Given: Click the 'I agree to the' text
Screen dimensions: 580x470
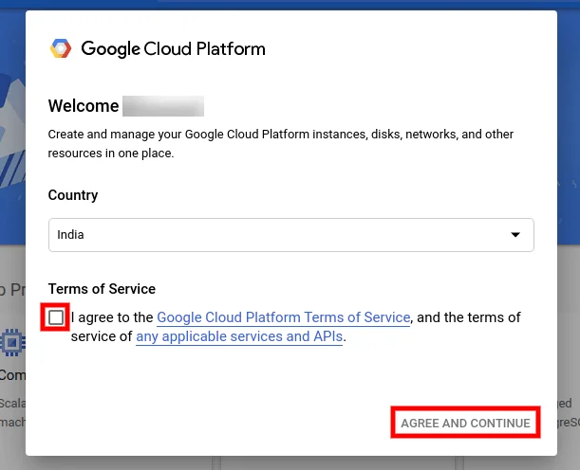Looking at the screenshot, I should (x=113, y=317).
